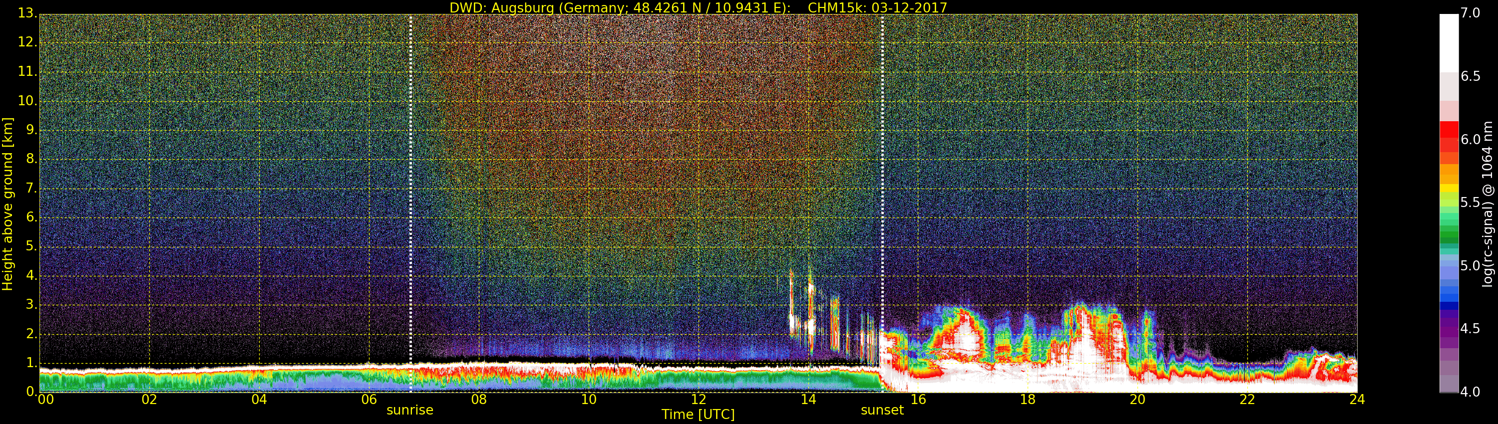The image size is (1498, 424).
Task: Click the "00" time axis tick label
Action: coord(45,400)
